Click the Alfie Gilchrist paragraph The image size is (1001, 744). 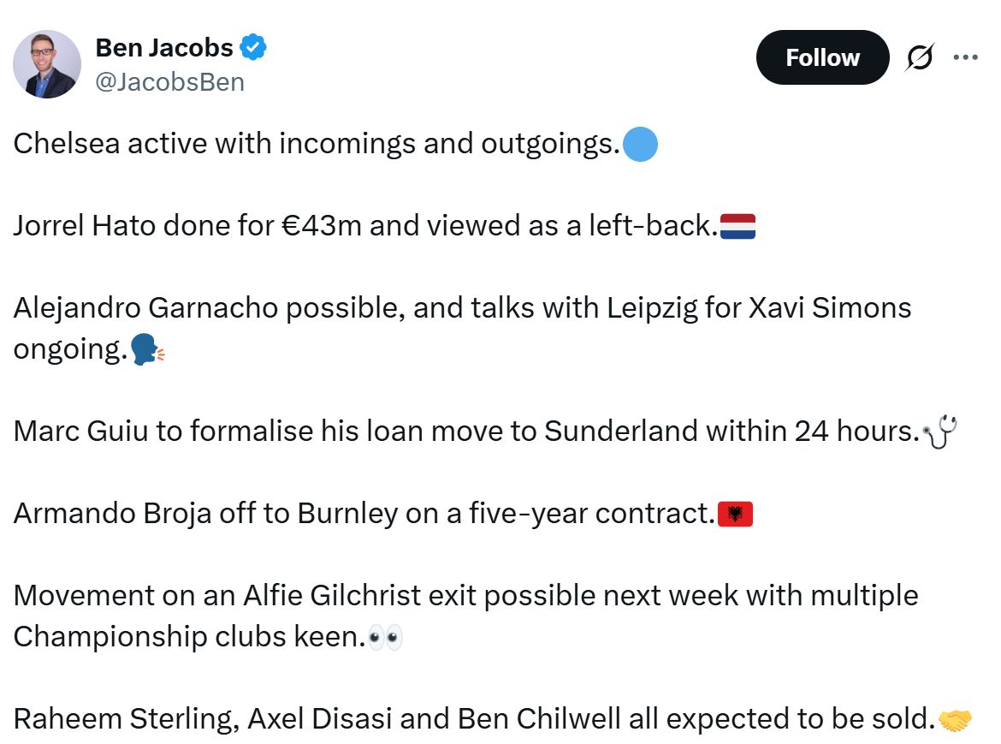466,595
